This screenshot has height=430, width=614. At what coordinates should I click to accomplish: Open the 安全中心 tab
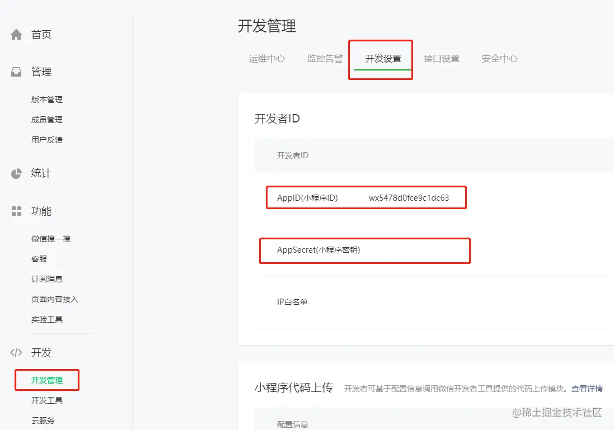499,58
